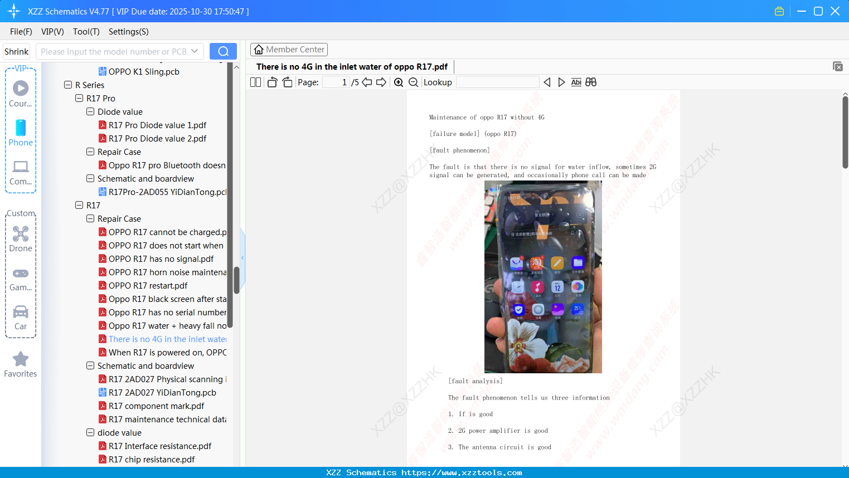Click the Car category icon
Image resolution: width=849 pixels, height=478 pixels.
click(x=20, y=316)
